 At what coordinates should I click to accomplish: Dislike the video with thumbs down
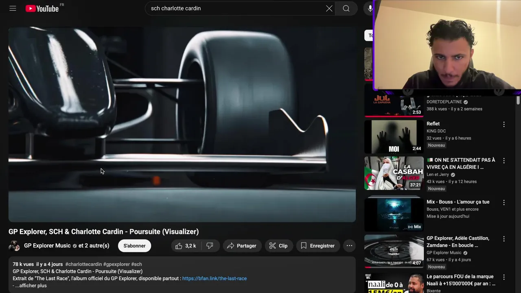pyautogui.click(x=210, y=246)
